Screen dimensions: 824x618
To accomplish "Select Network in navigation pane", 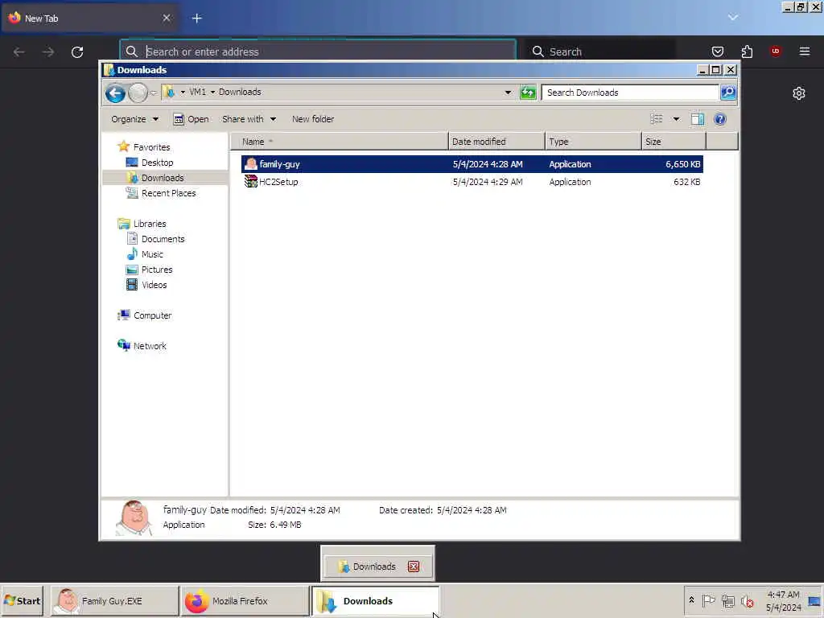I will click(x=150, y=346).
